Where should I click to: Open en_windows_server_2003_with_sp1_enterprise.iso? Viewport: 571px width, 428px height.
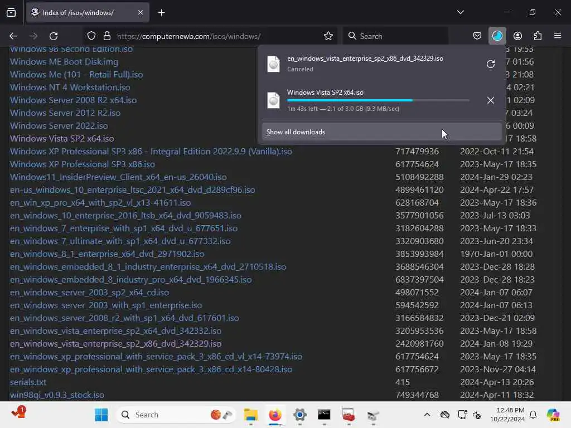(x=106, y=305)
